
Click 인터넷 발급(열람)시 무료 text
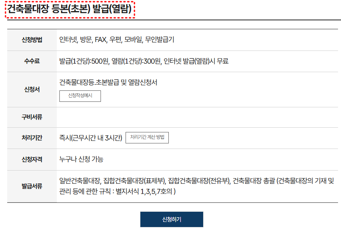tap(196, 61)
